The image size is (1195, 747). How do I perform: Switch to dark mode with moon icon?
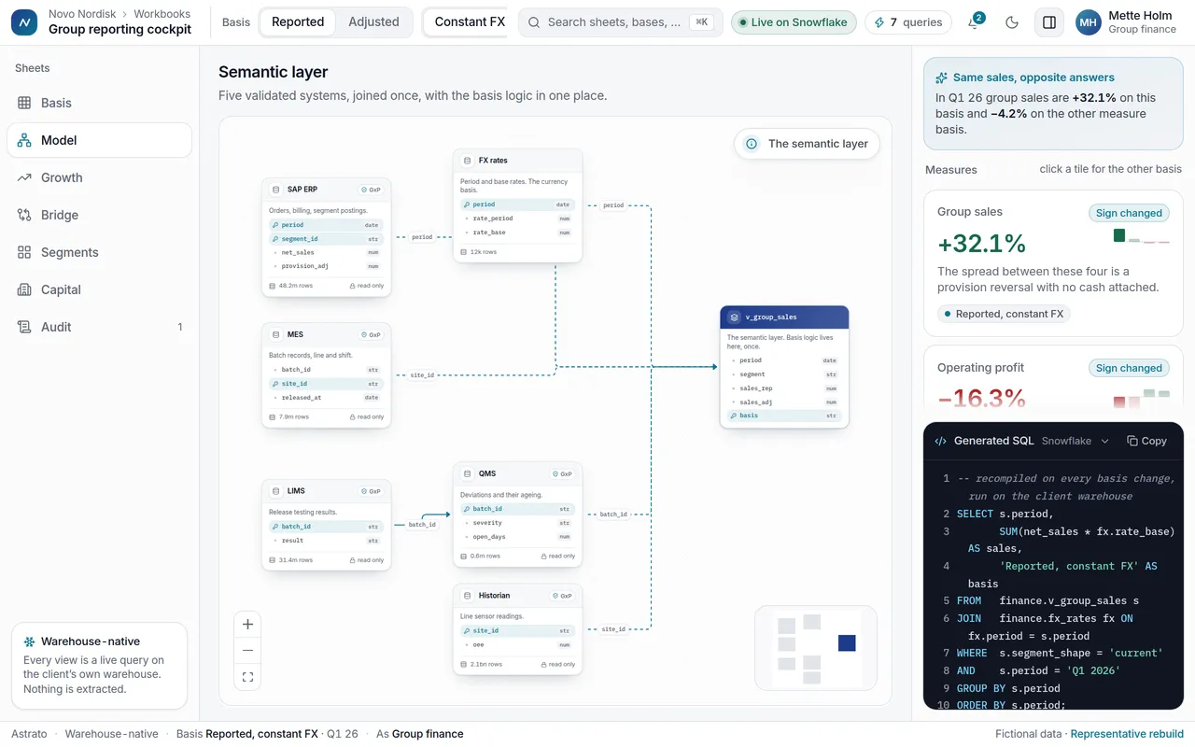[x=1012, y=22]
